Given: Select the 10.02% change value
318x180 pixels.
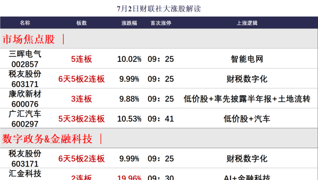Looking at the screenshot, I should (129, 59).
